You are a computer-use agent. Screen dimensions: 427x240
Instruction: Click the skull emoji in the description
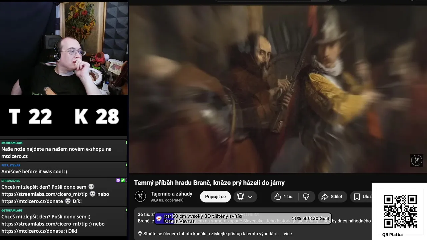(x=140, y=234)
